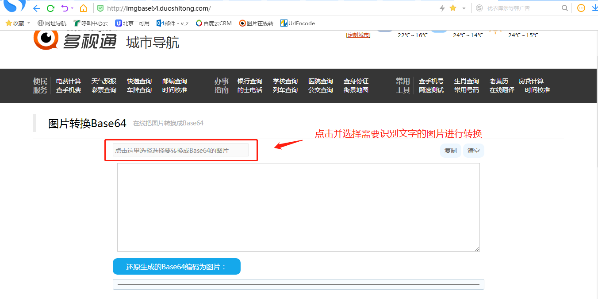Expand the dropdown next to the star icon
Screen dimensions: 598x299
coord(464,8)
